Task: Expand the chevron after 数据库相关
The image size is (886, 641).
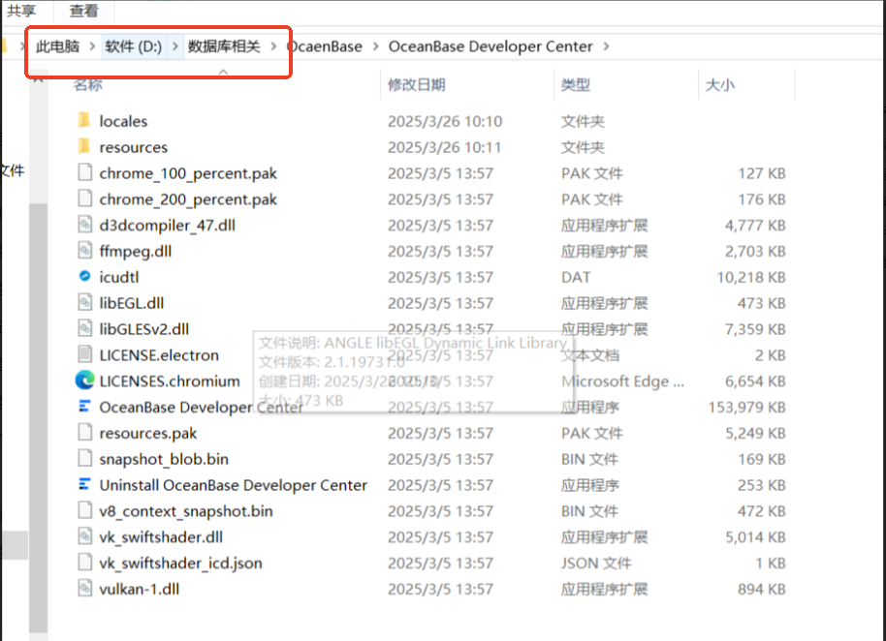Action: click(274, 46)
